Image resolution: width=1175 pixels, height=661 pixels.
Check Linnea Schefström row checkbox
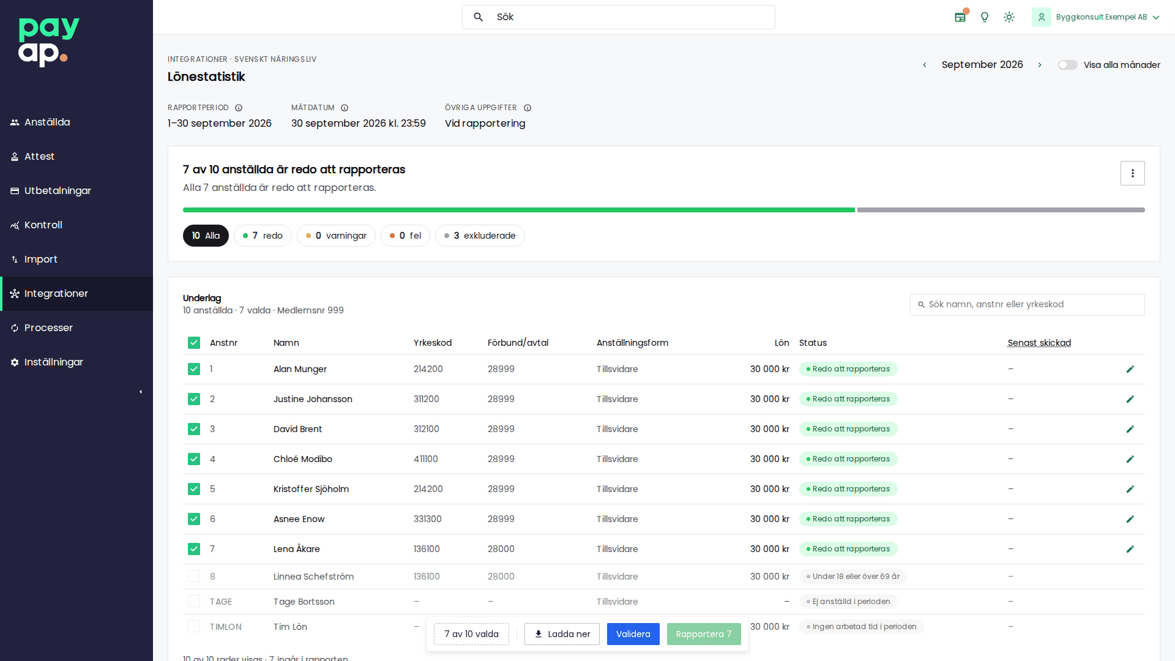tap(194, 577)
